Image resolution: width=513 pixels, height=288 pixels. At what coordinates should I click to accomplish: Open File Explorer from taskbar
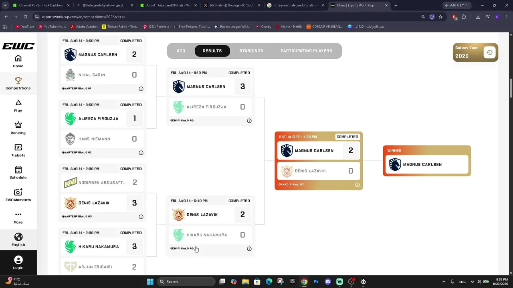coord(245,282)
